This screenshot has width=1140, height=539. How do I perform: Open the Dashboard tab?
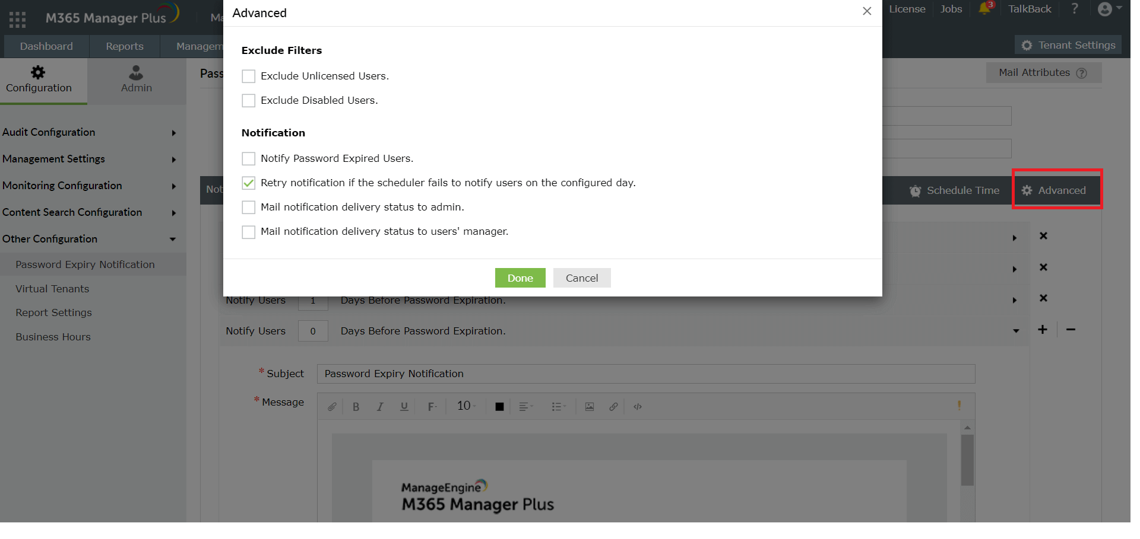[46, 46]
